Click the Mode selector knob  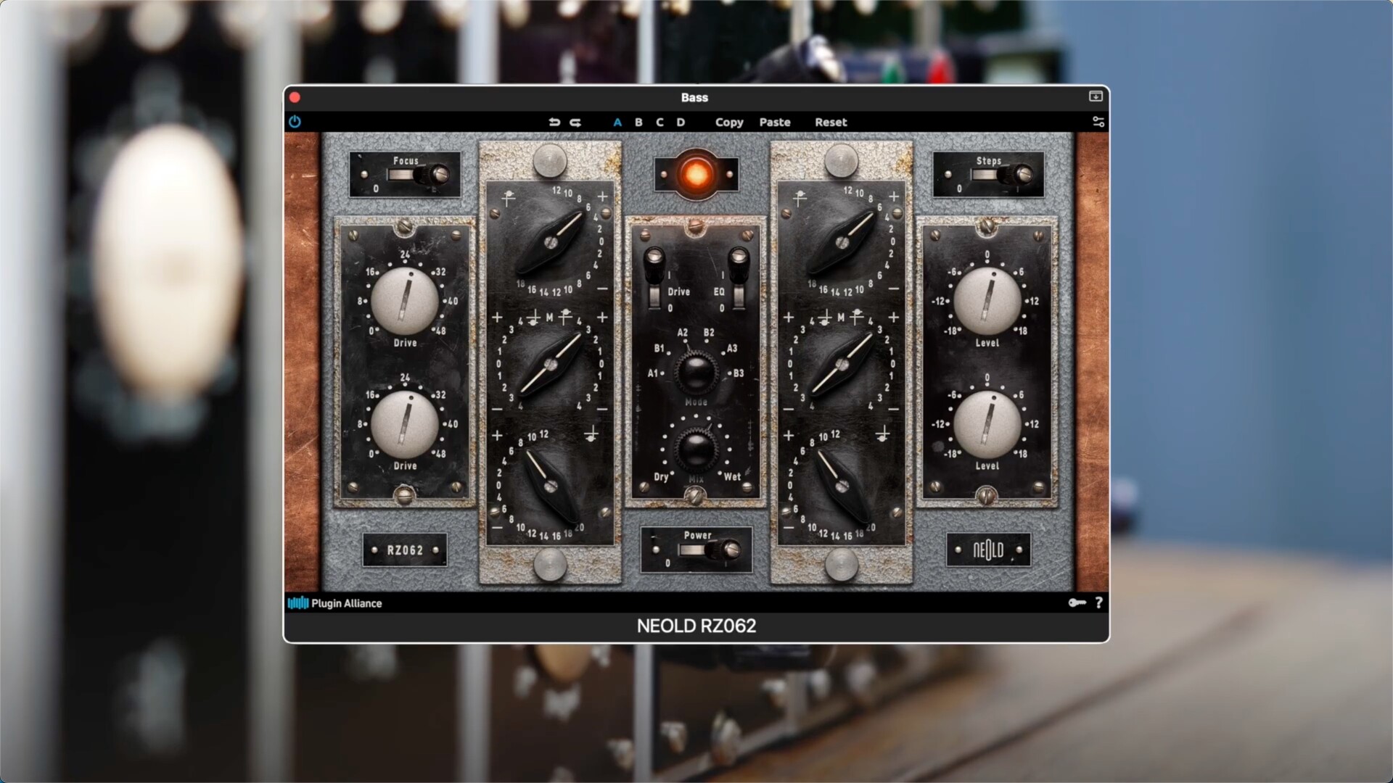[x=696, y=372]
